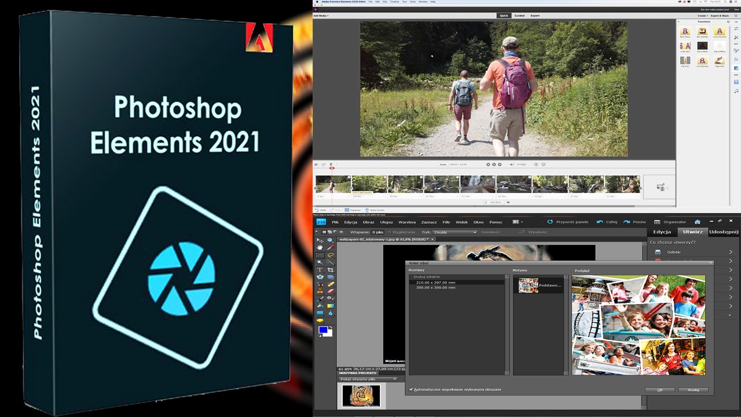
Task: Click the Wtapianie 0 piks input field
Action: click(x=378, y=232)
